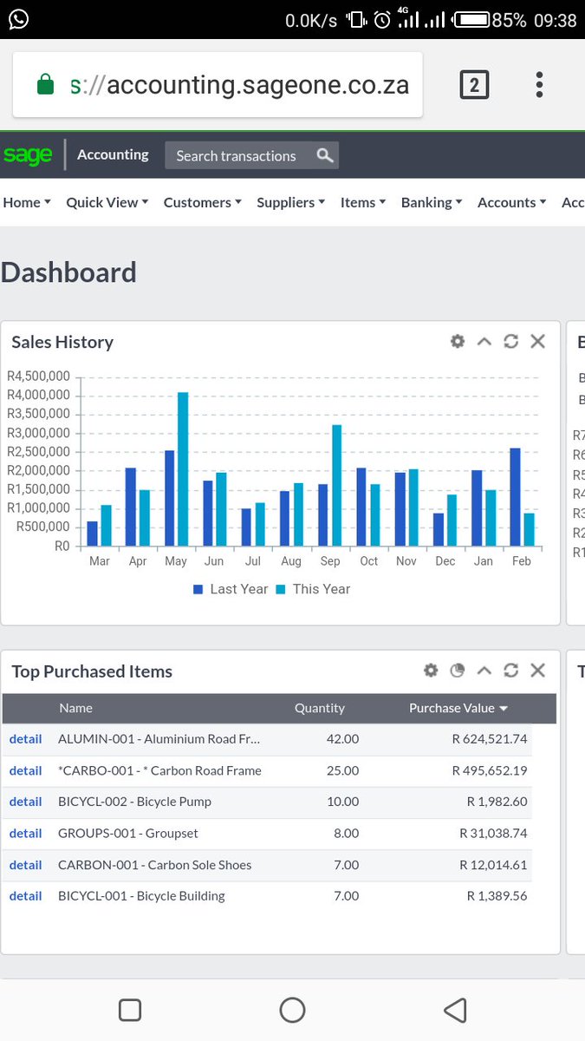
Task: Refresh the Sales History widget
Action: [x=511, y=341]
